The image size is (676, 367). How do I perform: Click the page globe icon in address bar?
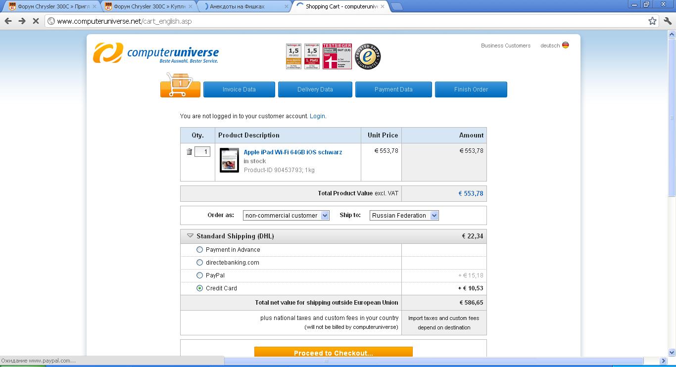coord(51,21)
